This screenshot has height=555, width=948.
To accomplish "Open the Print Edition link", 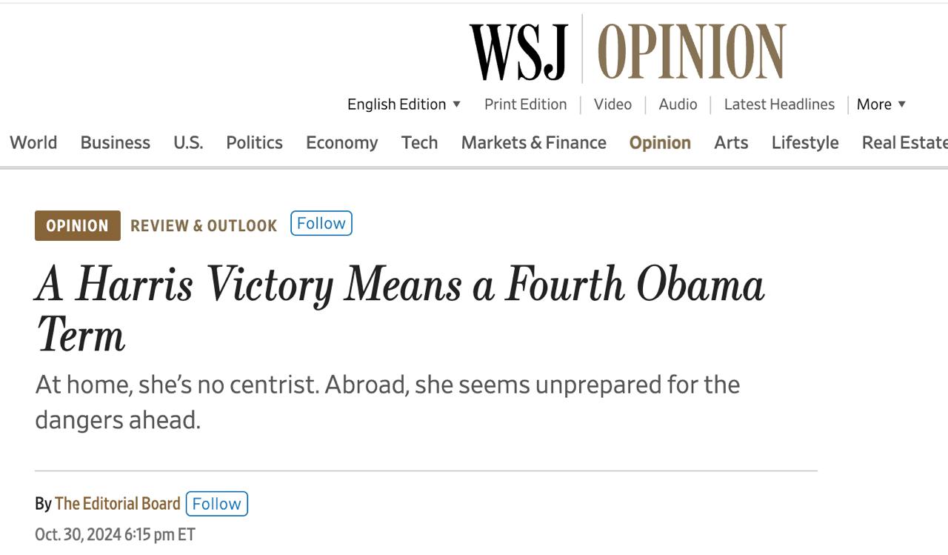I will click(525, 104).
